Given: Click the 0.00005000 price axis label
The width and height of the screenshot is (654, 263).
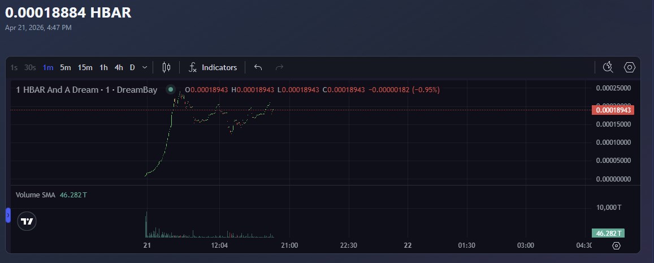Looking at the screenshot, I should pos(613,161).
